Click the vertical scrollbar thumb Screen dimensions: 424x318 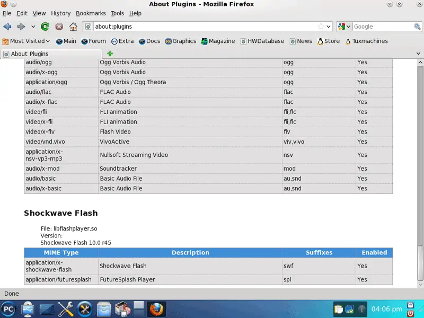pyautogui.click(x=420, y=263)
